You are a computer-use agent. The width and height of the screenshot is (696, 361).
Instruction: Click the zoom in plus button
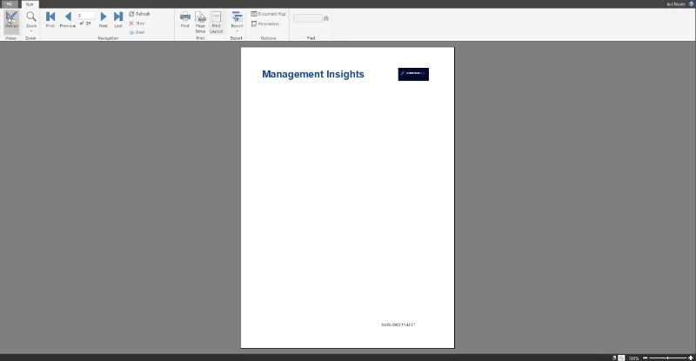(x=691, y=358)
